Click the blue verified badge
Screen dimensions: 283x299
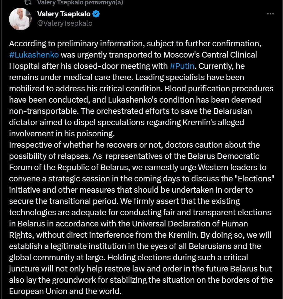97,14
